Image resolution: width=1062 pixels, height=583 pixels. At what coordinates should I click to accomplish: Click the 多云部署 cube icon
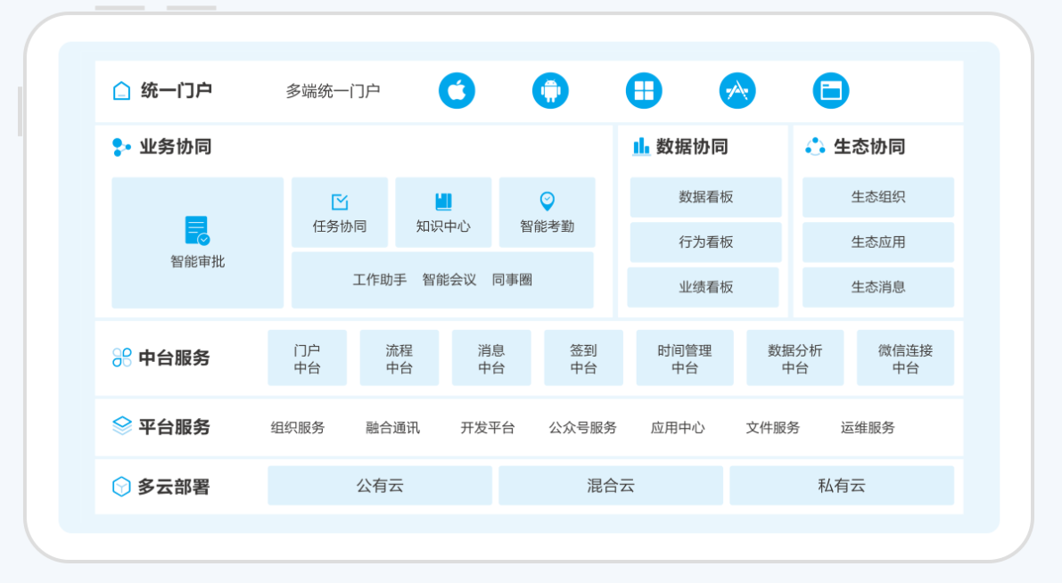121,486
